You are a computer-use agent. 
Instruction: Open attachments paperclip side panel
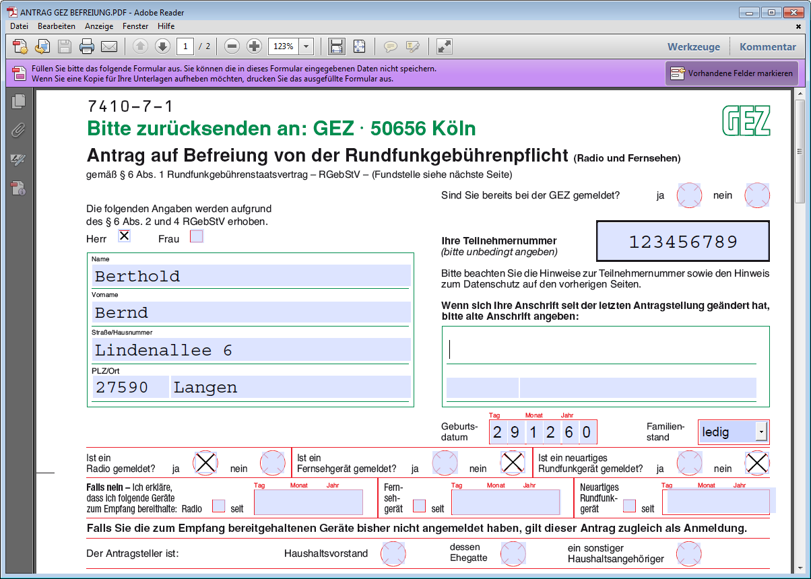coord(18,131)
